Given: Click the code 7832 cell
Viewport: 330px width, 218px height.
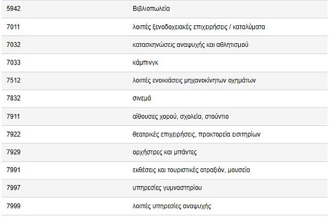Looking at the screenshot, I should pyautogui.click(x=13, y=98).
